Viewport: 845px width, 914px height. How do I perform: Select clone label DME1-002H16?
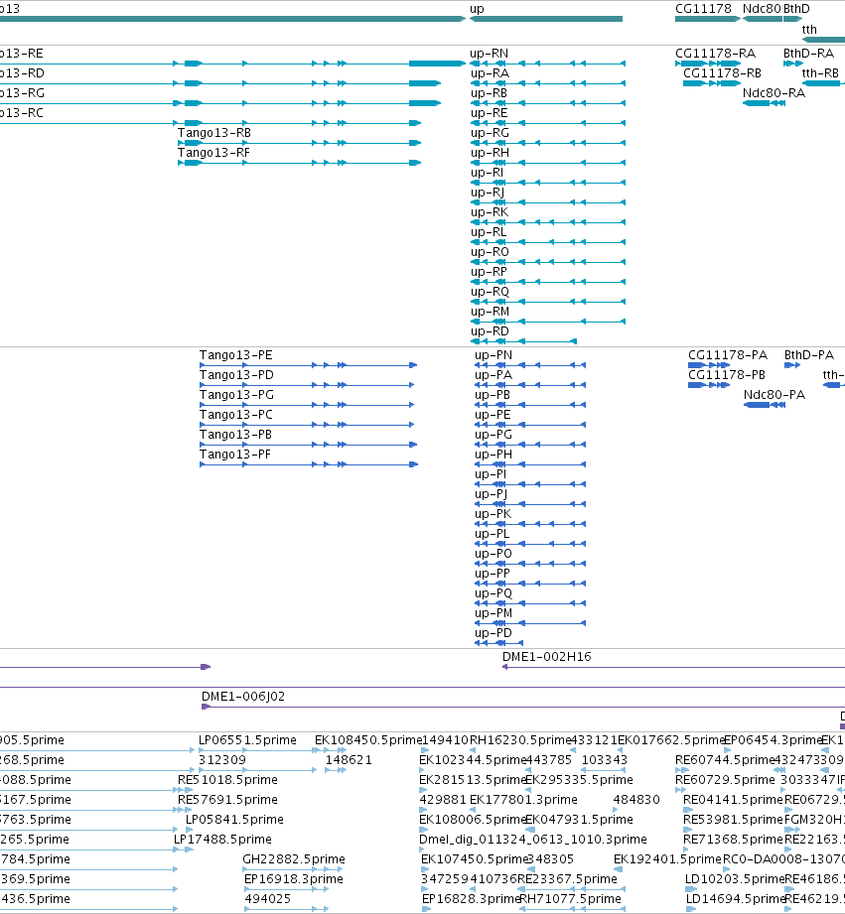(x=547, y=657)
